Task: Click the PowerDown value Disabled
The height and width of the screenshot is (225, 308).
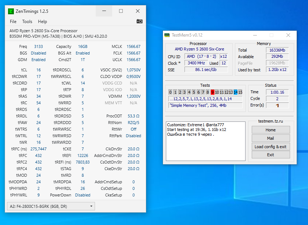Action: click(83, 195)
